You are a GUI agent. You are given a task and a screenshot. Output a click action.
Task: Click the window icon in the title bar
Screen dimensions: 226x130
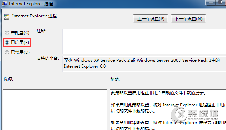(x=4, y=3)
